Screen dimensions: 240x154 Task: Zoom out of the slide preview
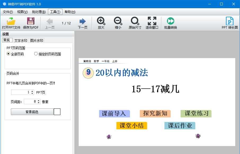(x=118, y=23)
